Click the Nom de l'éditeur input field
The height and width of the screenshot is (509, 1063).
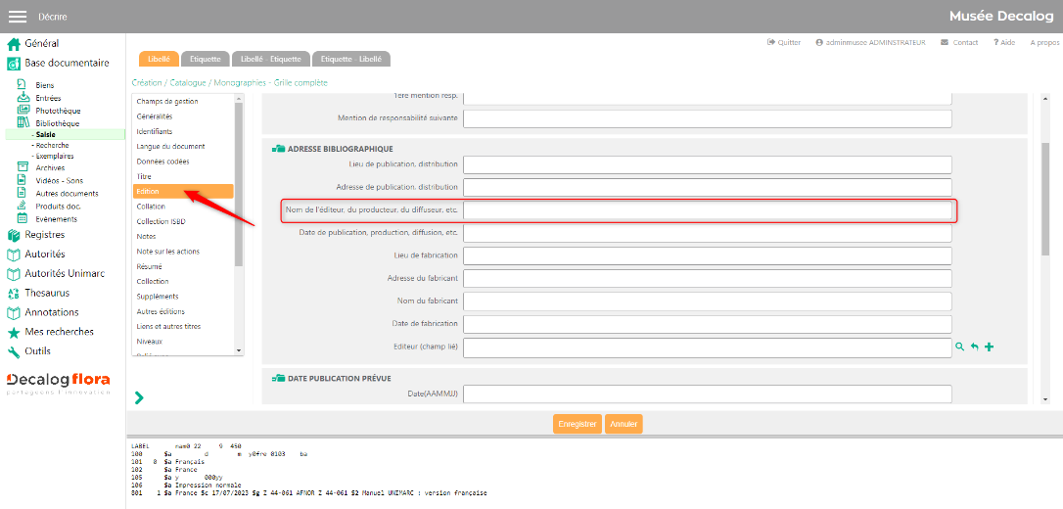point(707,210)
